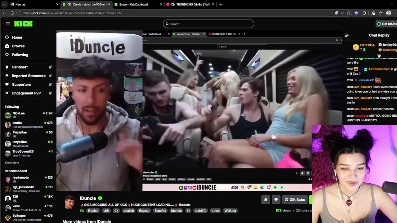The height and width of the screenshot is (223, 397).
Task: Open browser extensions puzzle icon
Action: coord(364,13)
